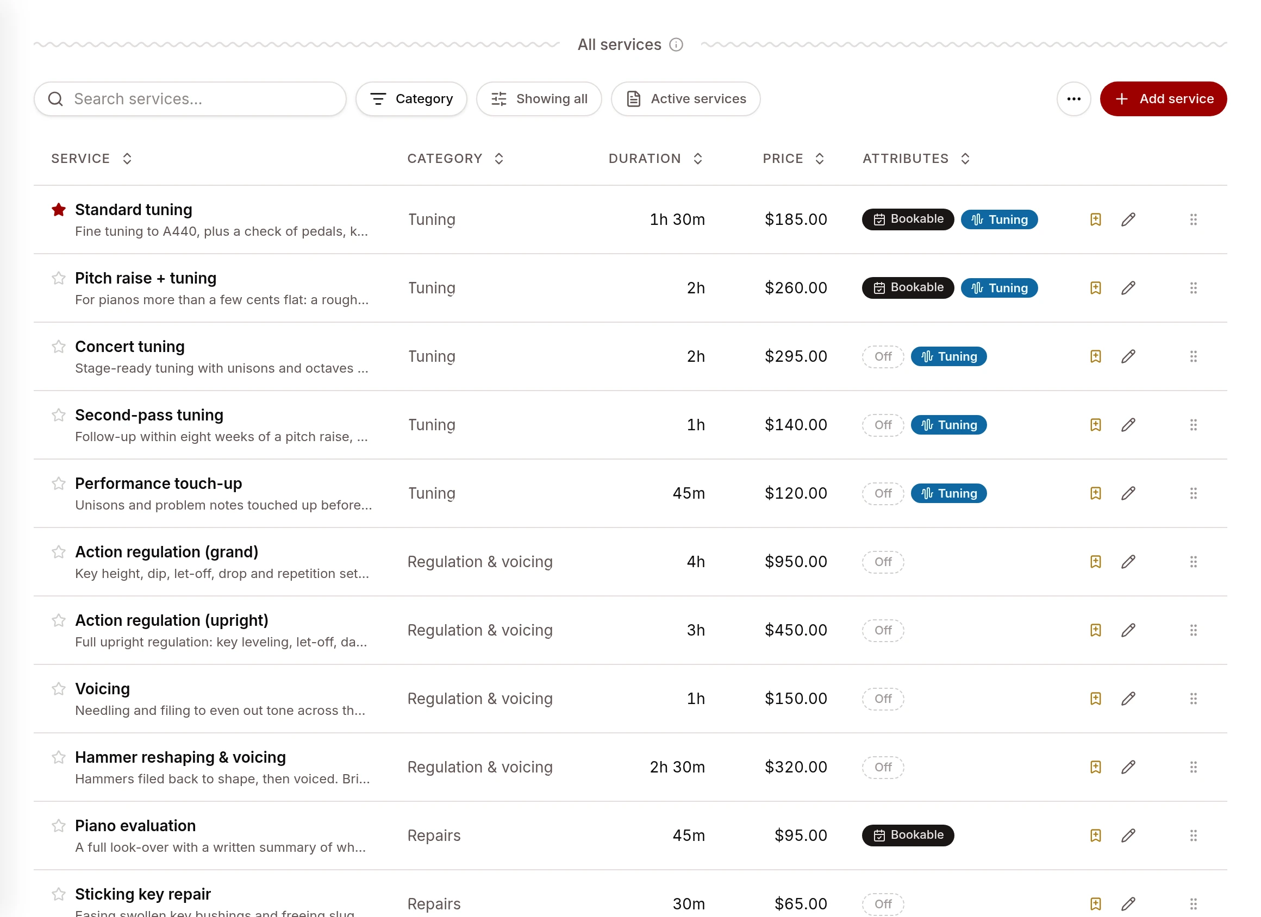Click the 2h 30m duration cell
1261x917 pixels.
(x=677, y=767)
